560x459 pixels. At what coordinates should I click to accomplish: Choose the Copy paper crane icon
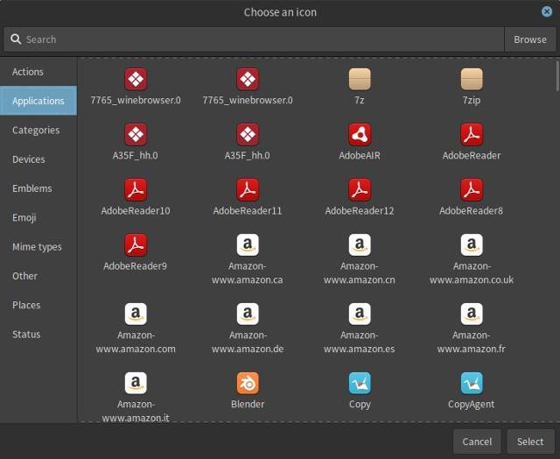360,383
